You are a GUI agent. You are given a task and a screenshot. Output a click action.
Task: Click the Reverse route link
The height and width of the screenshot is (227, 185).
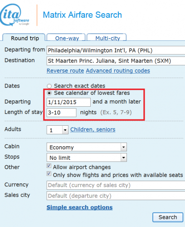65,71
